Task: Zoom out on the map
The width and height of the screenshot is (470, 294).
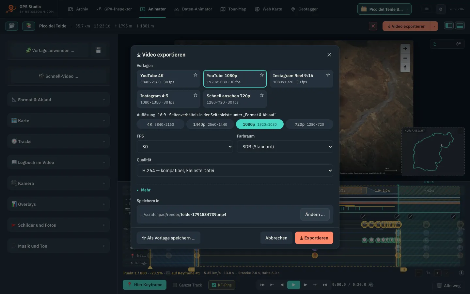Action: 405,58
